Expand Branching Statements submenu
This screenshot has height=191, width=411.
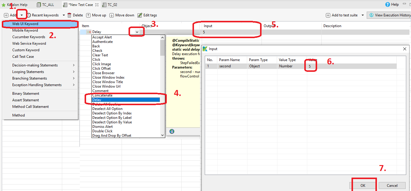(x=74, y=78)
